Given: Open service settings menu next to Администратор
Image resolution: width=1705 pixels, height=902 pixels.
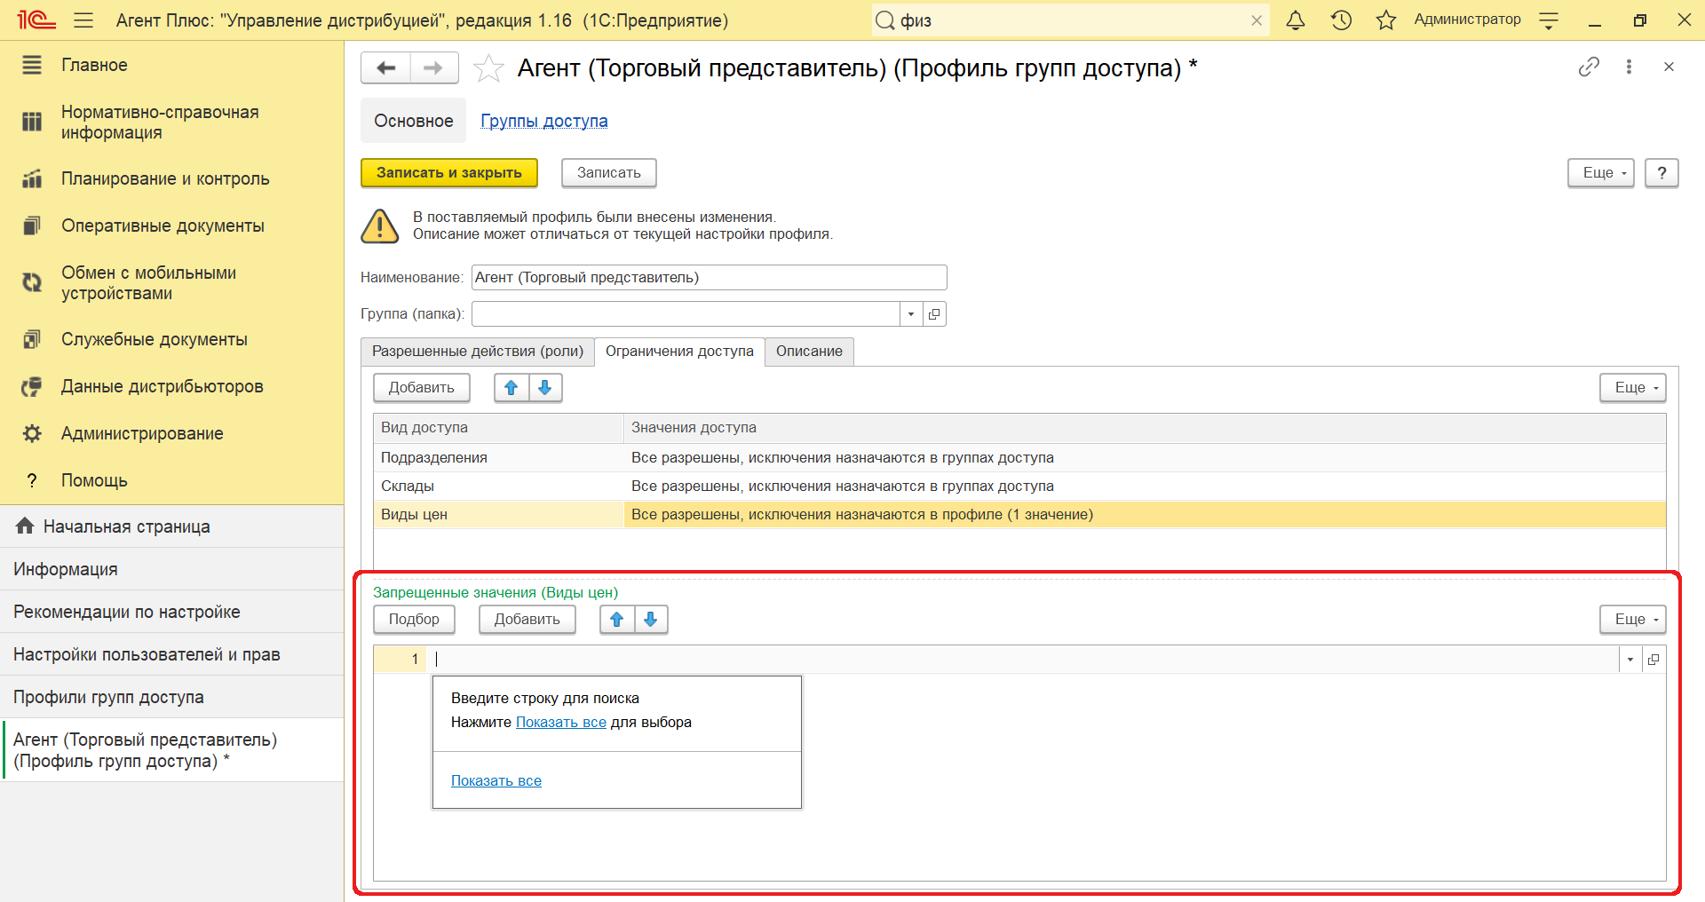Looking at the screenshot, I should pos(1549,20).
